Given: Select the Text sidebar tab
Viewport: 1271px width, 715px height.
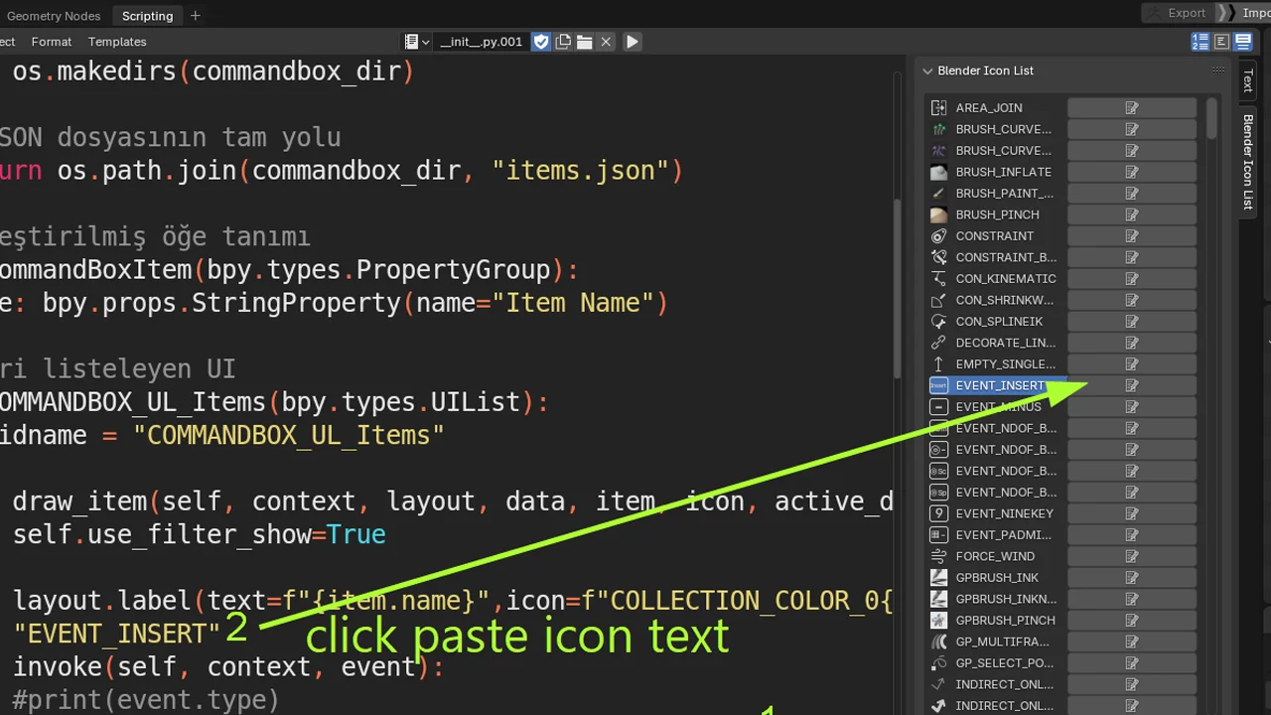Looking at the screenshot, I should click(1248, 79).
